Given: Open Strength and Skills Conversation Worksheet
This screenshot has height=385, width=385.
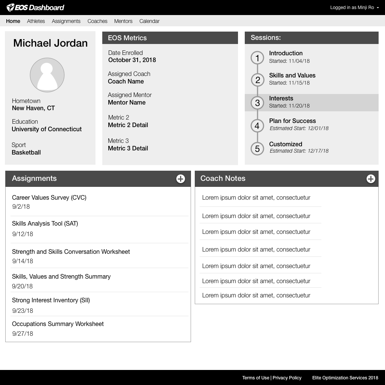Looking at the screenshot, I should pyautogui.click(x=71, y=252).
